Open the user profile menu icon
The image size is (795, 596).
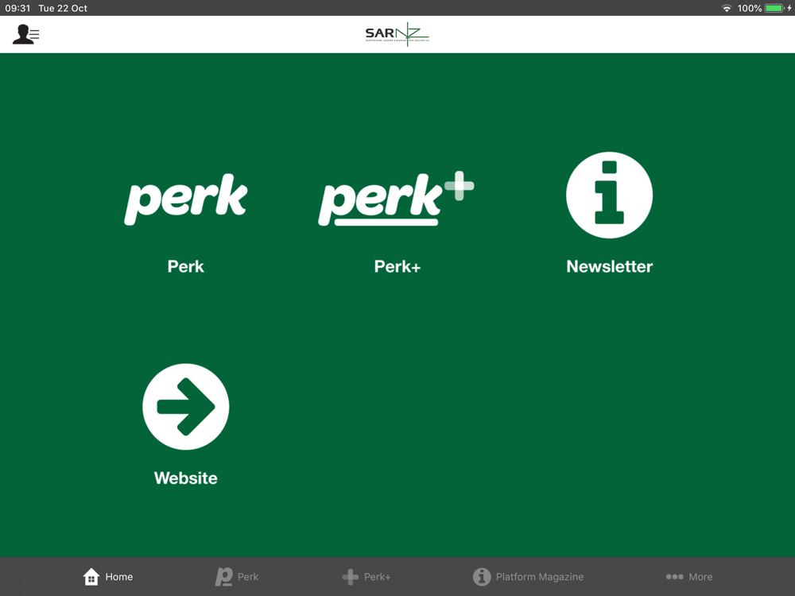pyautogui.click(x=26, y=34)
